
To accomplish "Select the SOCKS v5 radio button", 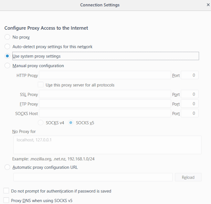I will [71, 123].
